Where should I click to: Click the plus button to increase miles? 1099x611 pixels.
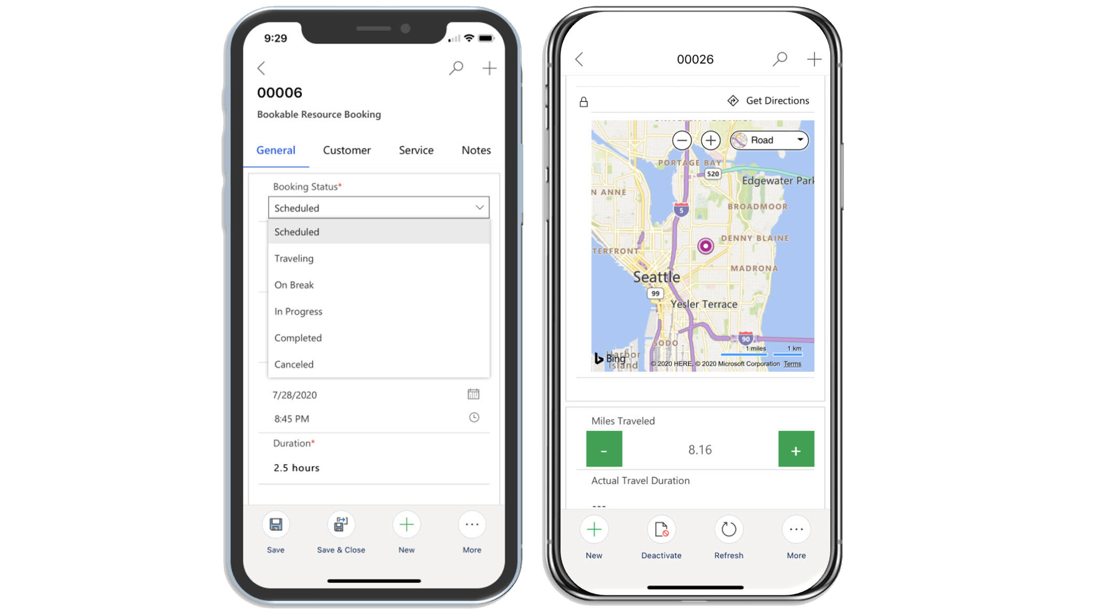(796, 450)
